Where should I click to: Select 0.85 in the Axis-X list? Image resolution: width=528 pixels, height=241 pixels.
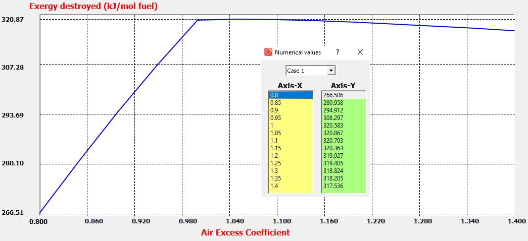pyautogui.click(x=291, y=102)
